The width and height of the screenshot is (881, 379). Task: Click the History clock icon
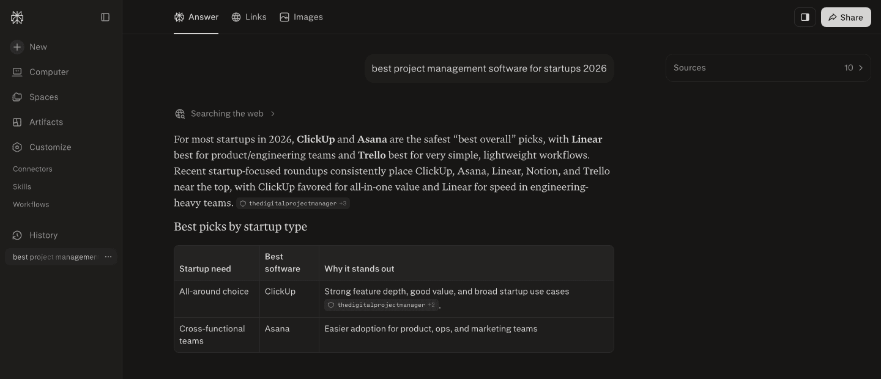(x=17, y=235)
